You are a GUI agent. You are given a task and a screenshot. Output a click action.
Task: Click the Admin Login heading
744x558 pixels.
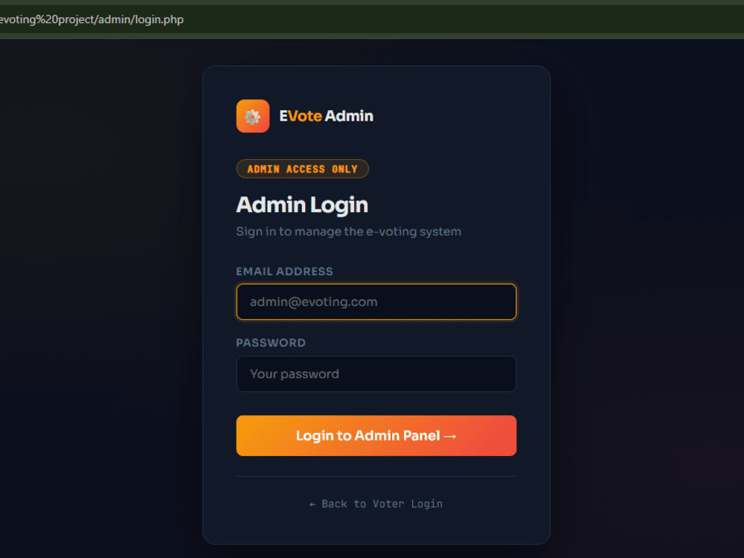(302, 205)
